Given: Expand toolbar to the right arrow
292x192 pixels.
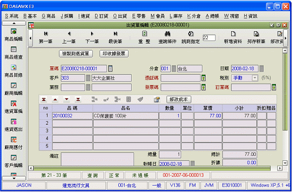Looking at the screenshot, I should [x=286, y=38].
